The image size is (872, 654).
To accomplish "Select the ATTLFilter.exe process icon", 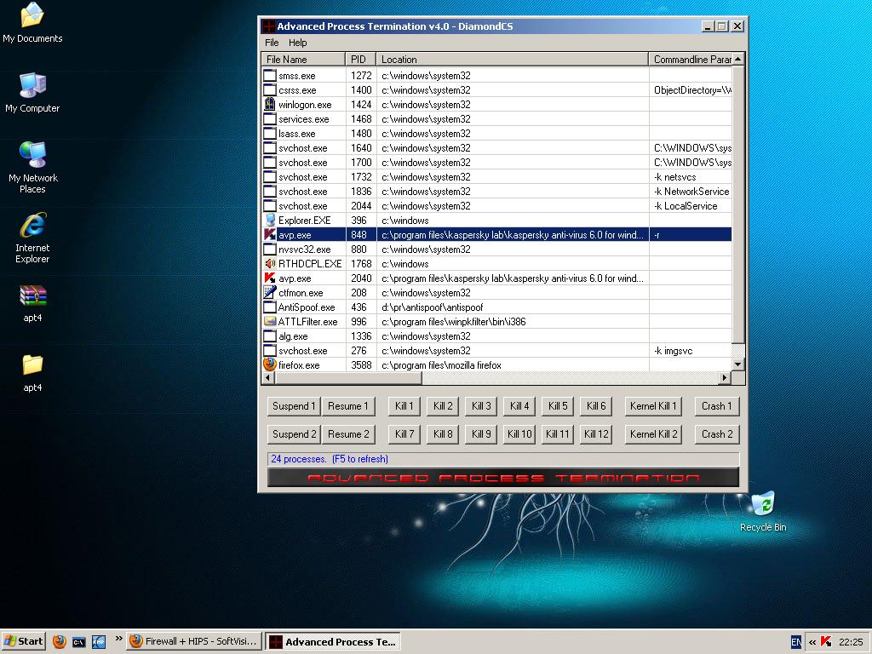I will click(270, 322).
